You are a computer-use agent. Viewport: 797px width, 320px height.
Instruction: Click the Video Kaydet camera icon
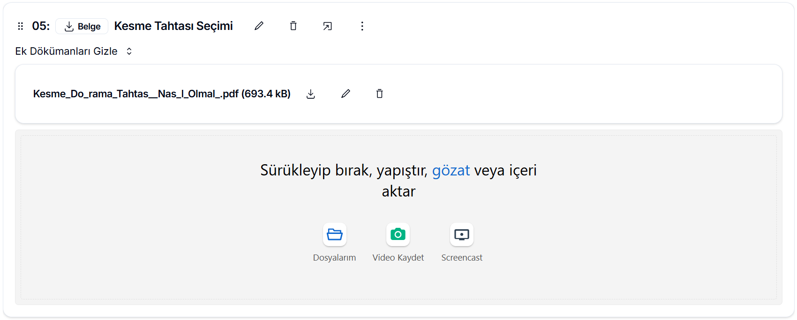pos(398,234)
